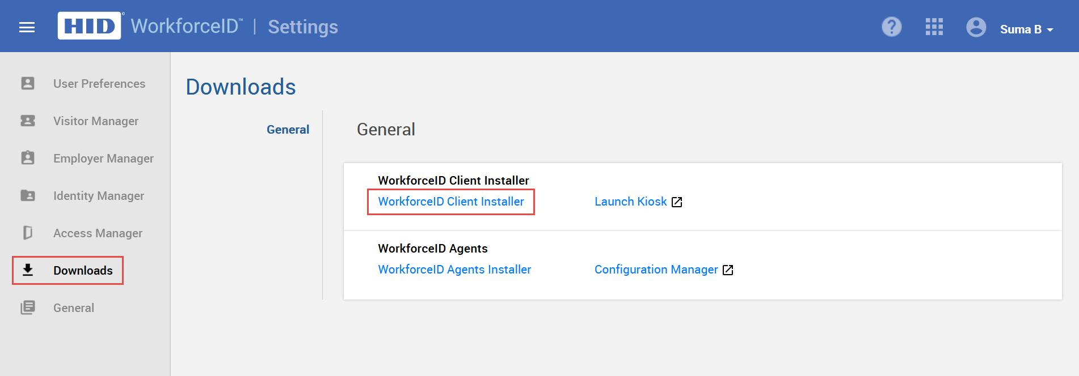The width and height of the screenshot is (1079, 376).
Task: Open the help question mark icon
Action: click(x=892, y=27)
